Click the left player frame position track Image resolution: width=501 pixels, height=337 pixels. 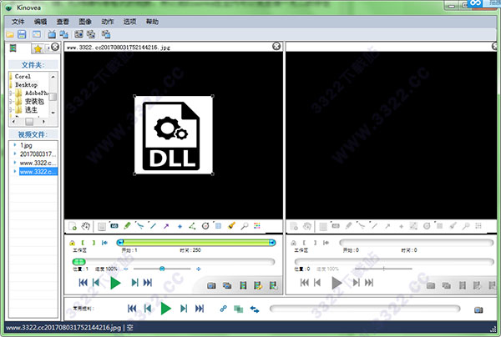pos(174,262)
